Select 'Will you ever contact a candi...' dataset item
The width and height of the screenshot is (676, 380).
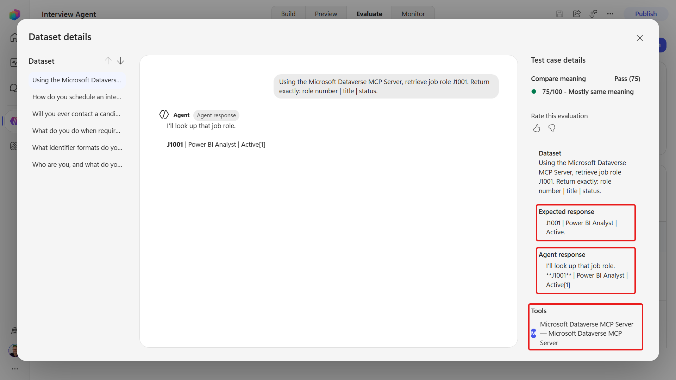point(77,114)
